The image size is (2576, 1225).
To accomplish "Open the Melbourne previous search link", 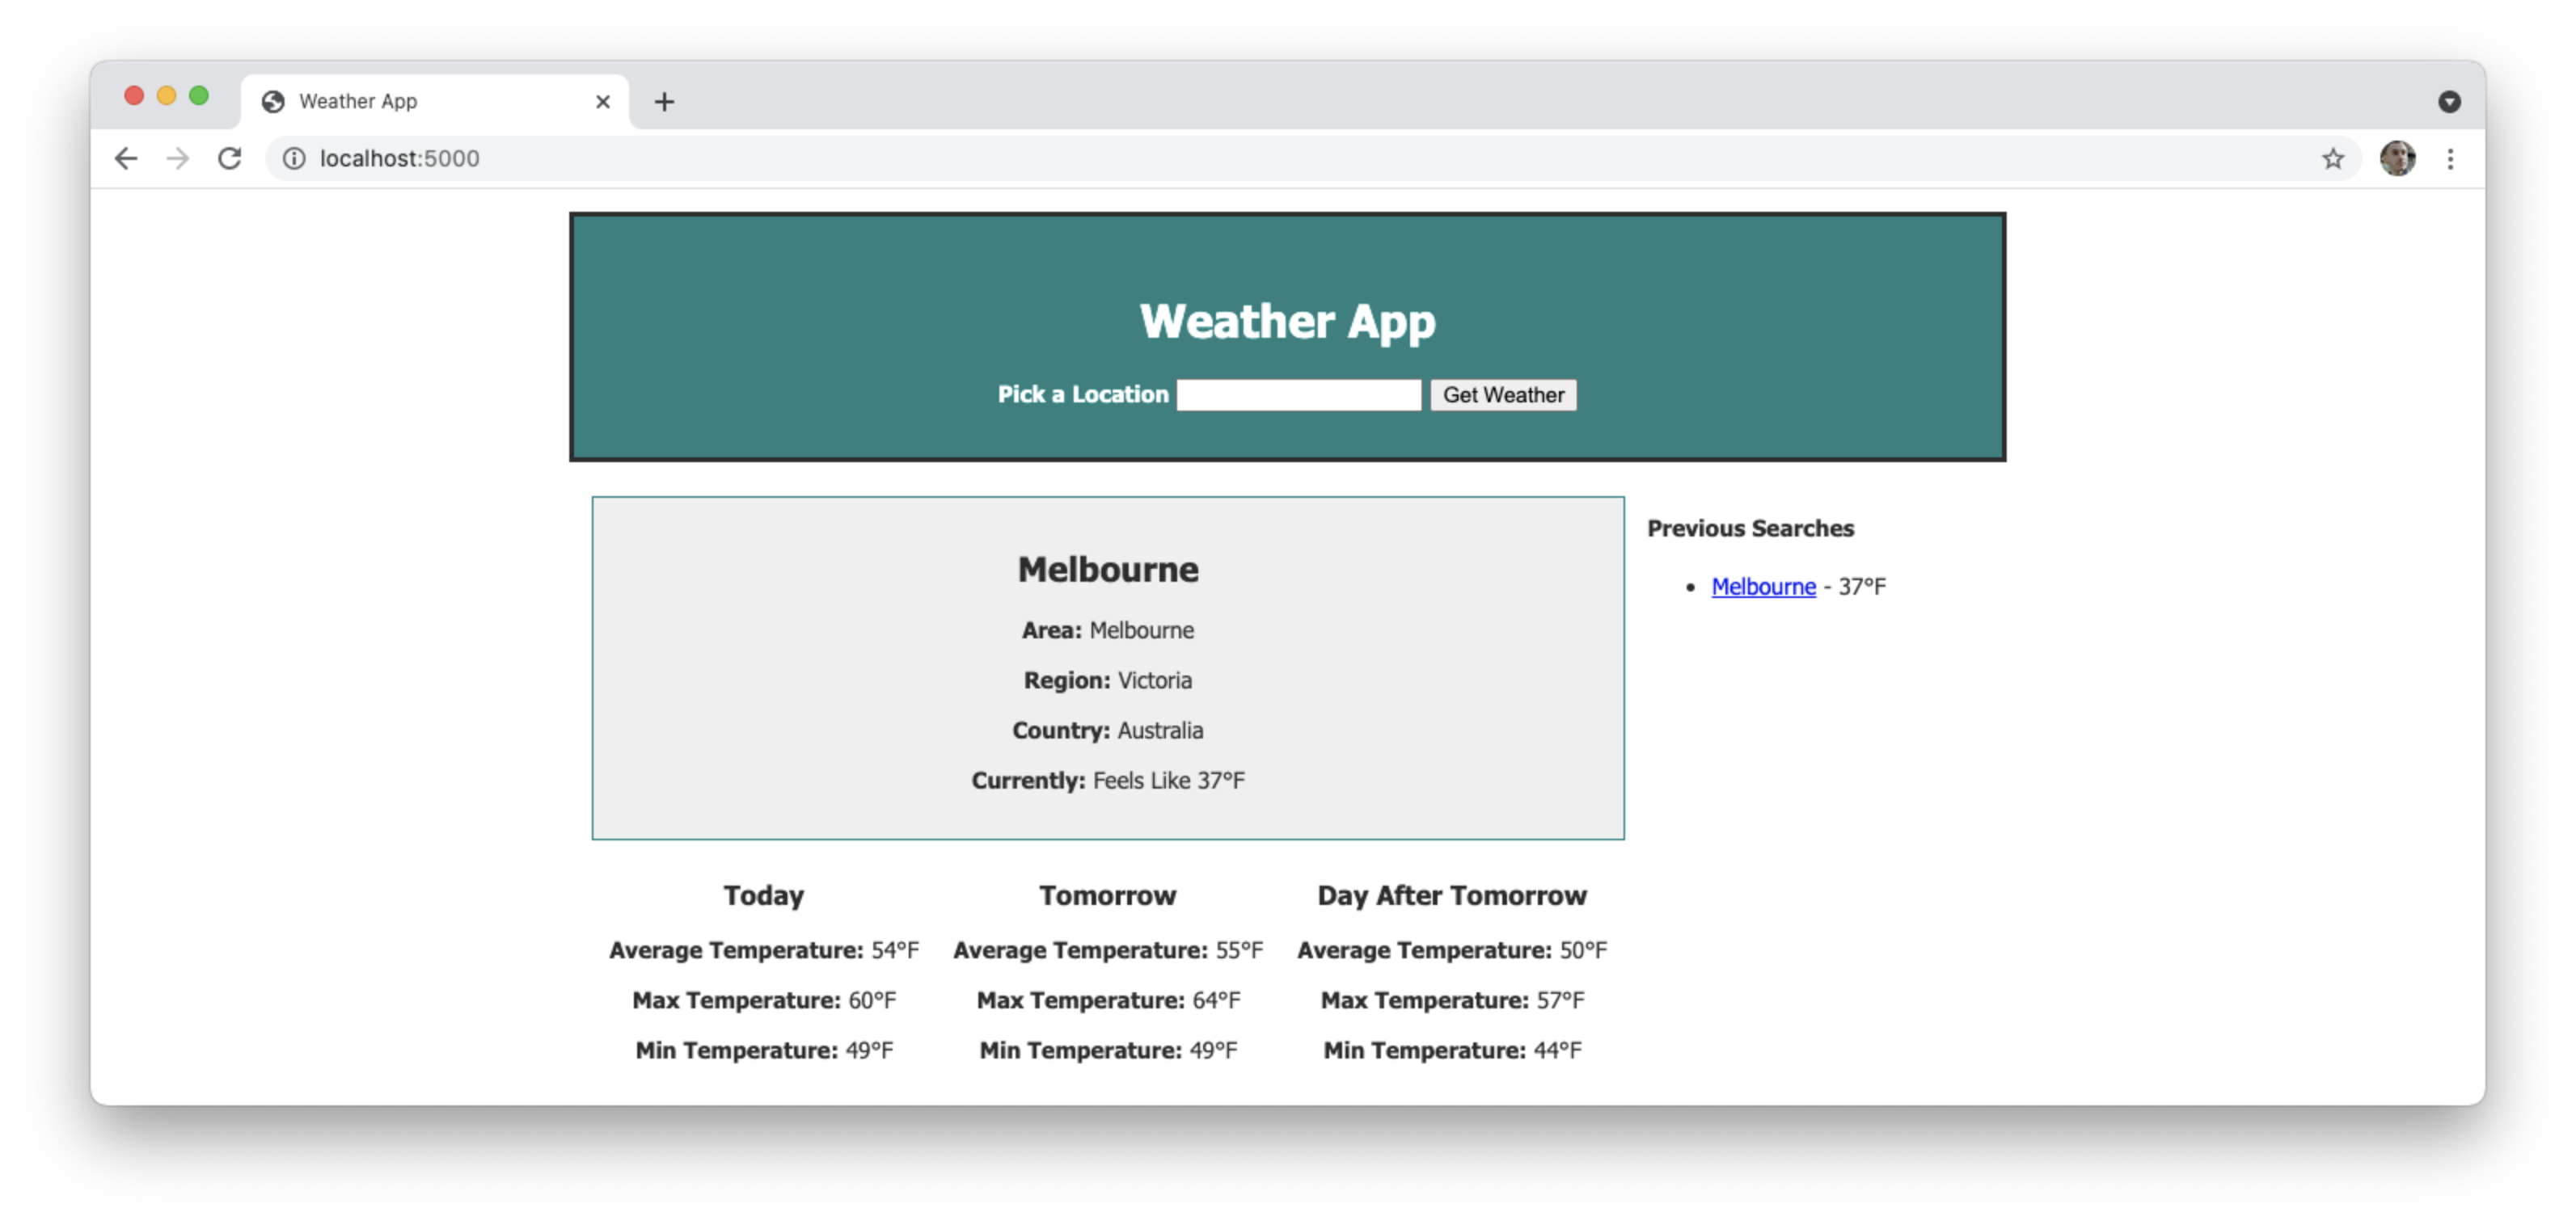I will 1763,587.
